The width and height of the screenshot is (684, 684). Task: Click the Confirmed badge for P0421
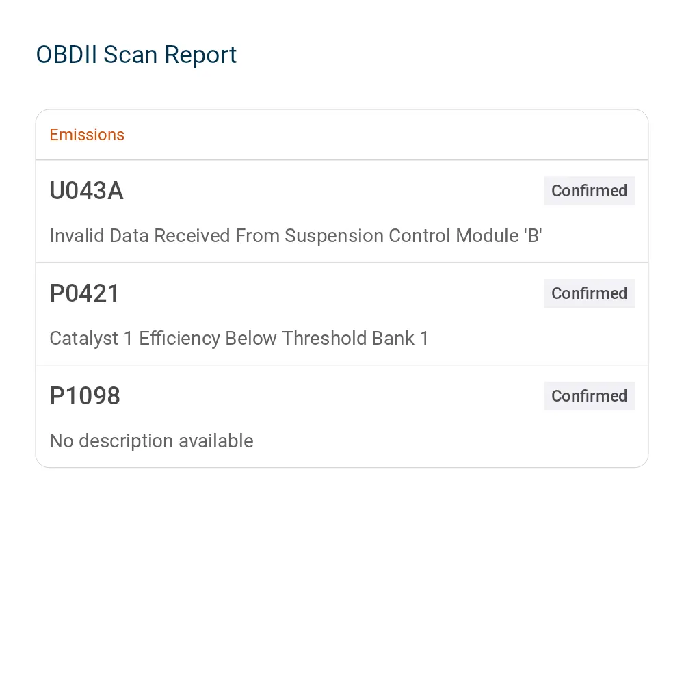tap(589, 293)
